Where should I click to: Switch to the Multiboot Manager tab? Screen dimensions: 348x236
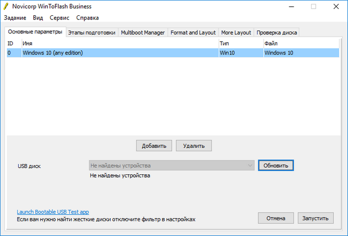(142, 32)
